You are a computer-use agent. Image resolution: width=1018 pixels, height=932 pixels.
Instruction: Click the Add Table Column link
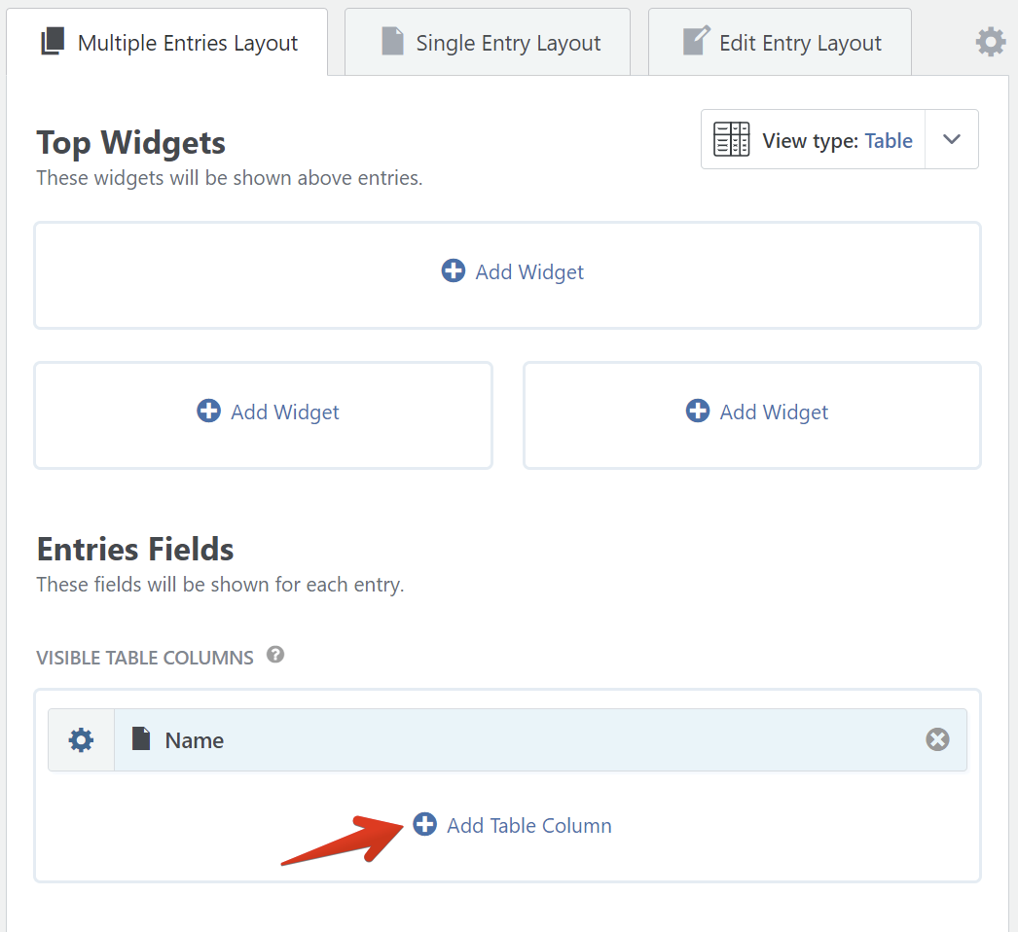coord(528,826)
